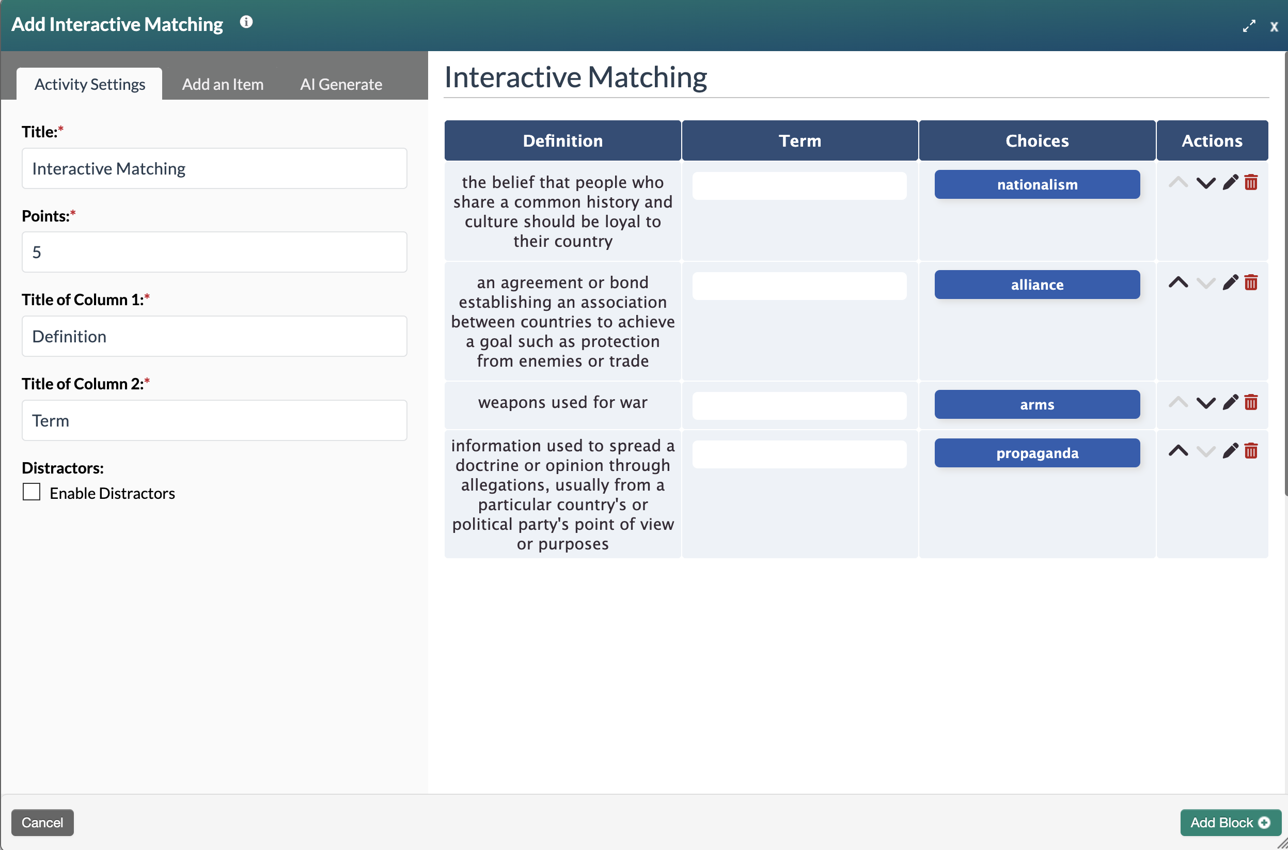Screen dimensions: 1288x850
Task: Switch to the Add an Item tab
Action: point(222,84)
